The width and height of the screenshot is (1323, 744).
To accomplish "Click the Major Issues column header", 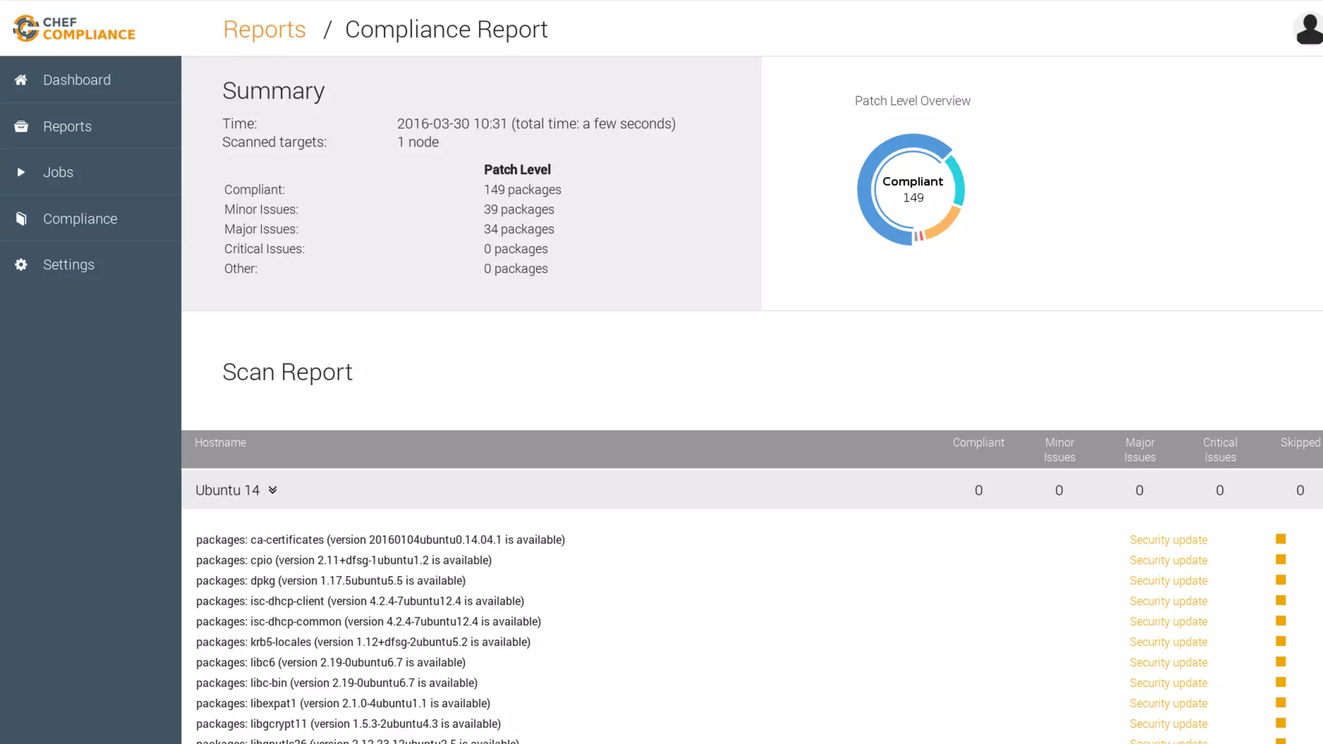I will [1140, 449].
